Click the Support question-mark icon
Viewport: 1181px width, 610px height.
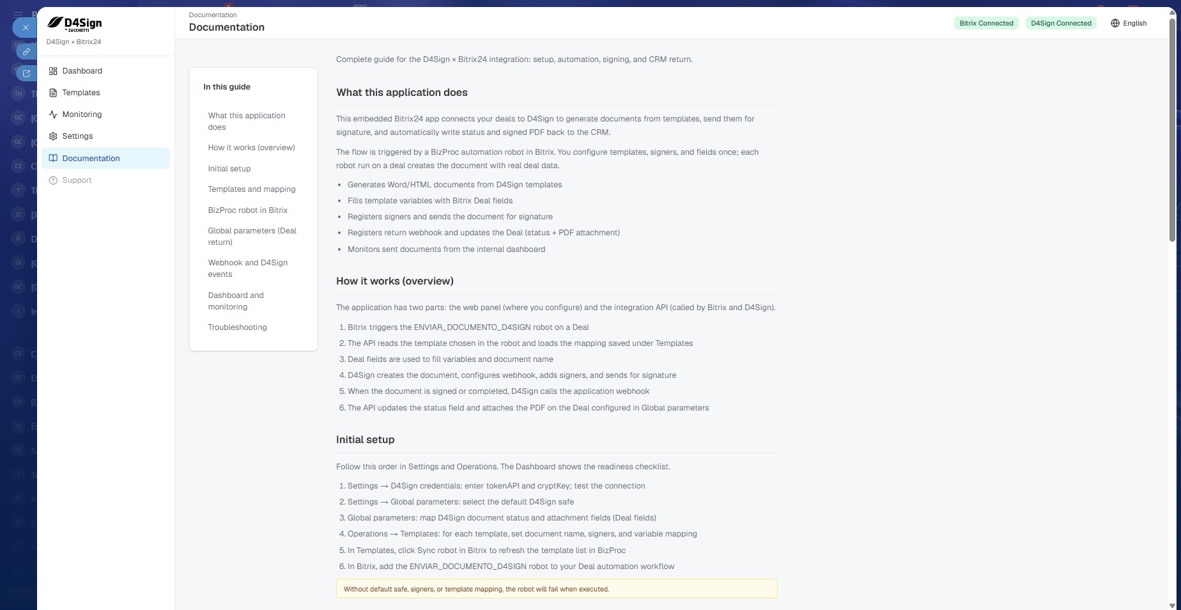point(53,180)
